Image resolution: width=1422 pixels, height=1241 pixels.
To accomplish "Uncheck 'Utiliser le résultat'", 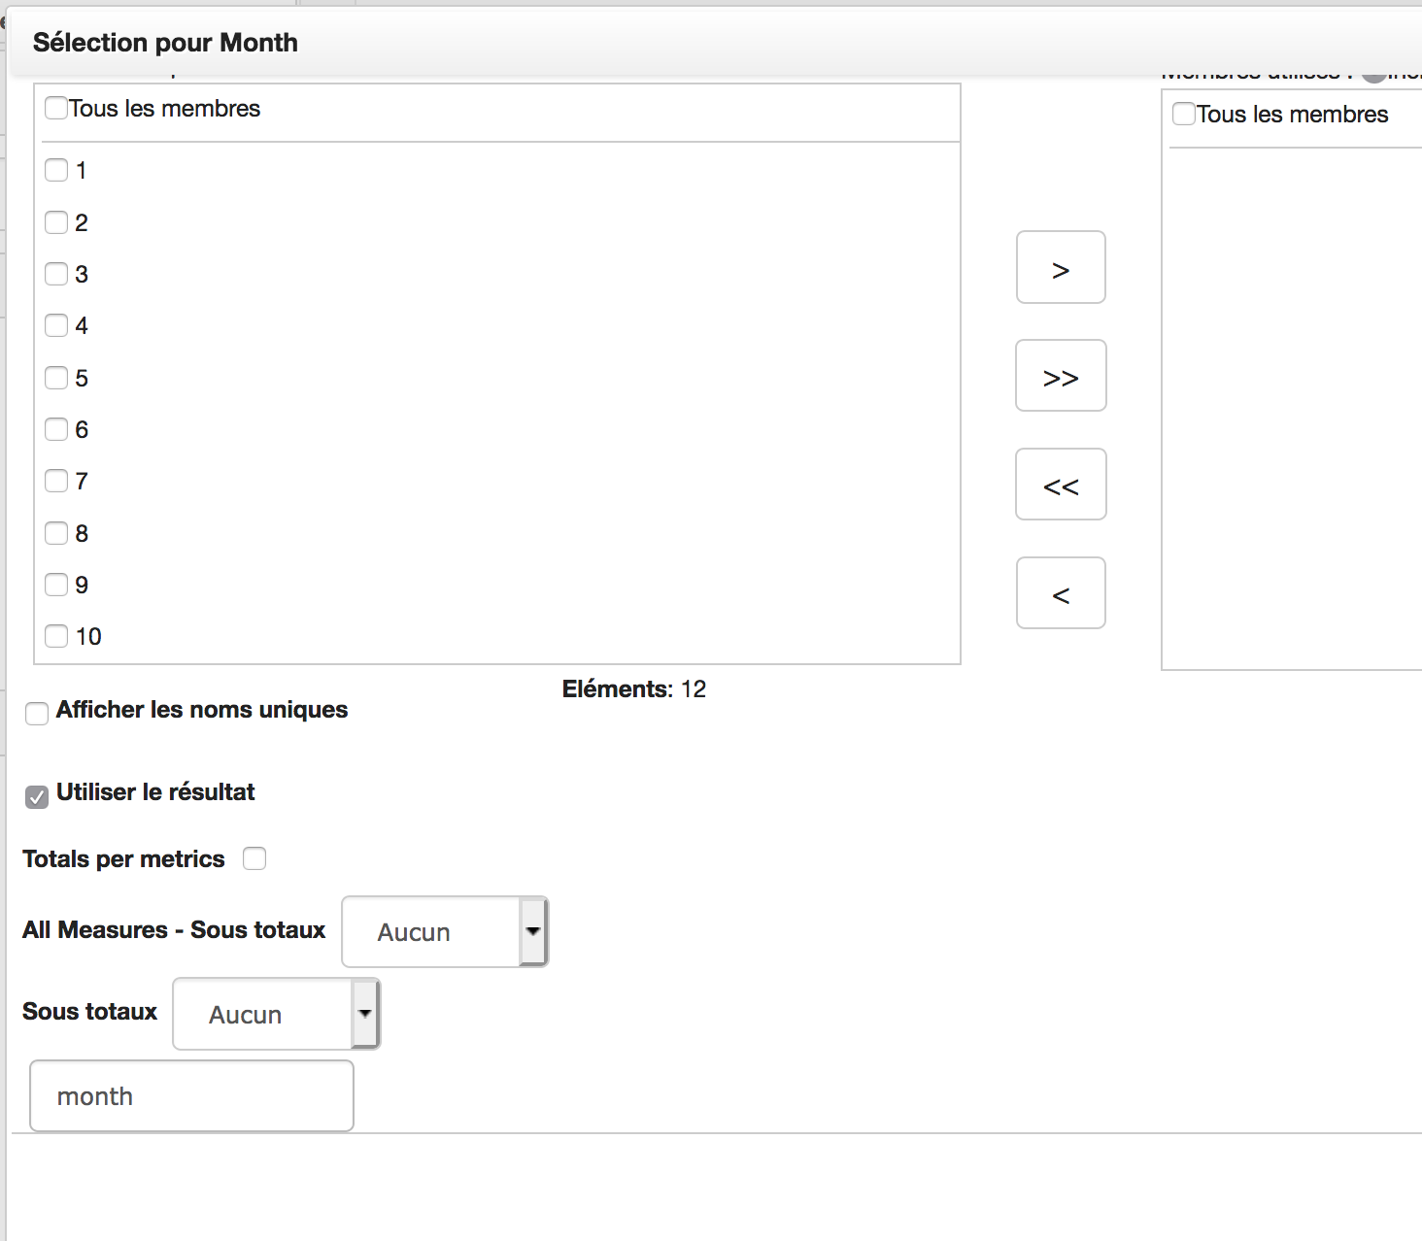I will tap(36, 796).
